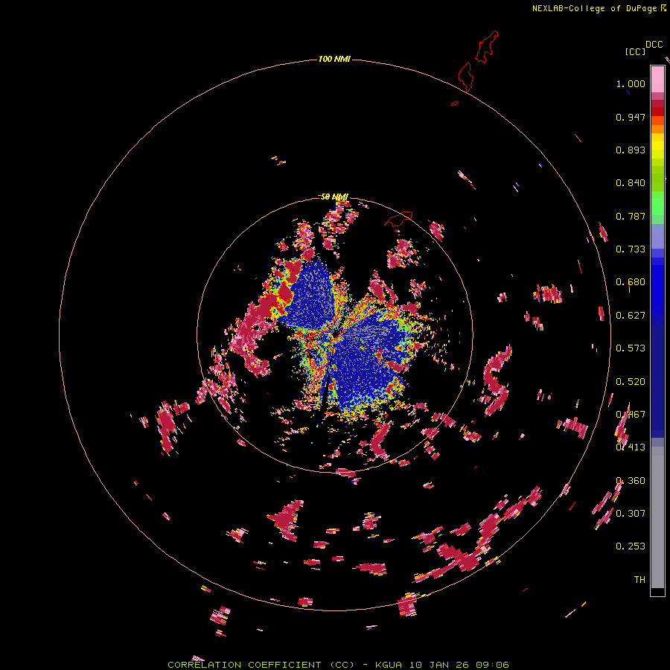The image size is (670, 670).
Task: Click the 0.893 legend value
Action: [x=631, y=150]
